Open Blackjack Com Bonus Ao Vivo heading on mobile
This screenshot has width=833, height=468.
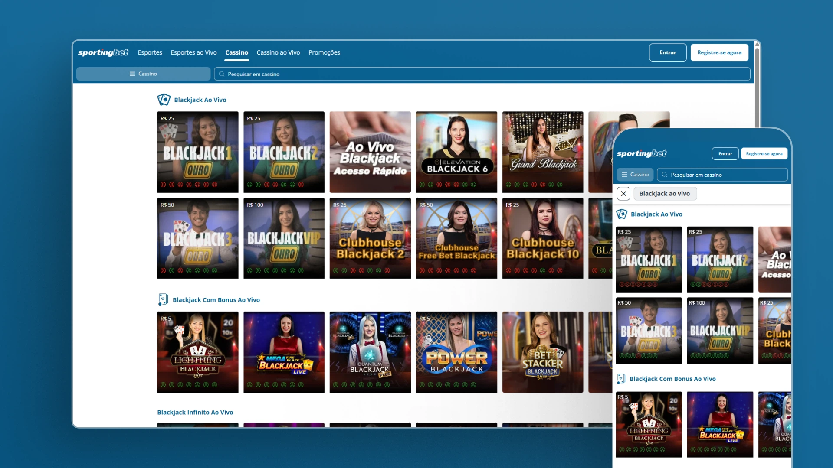(672, 379)
